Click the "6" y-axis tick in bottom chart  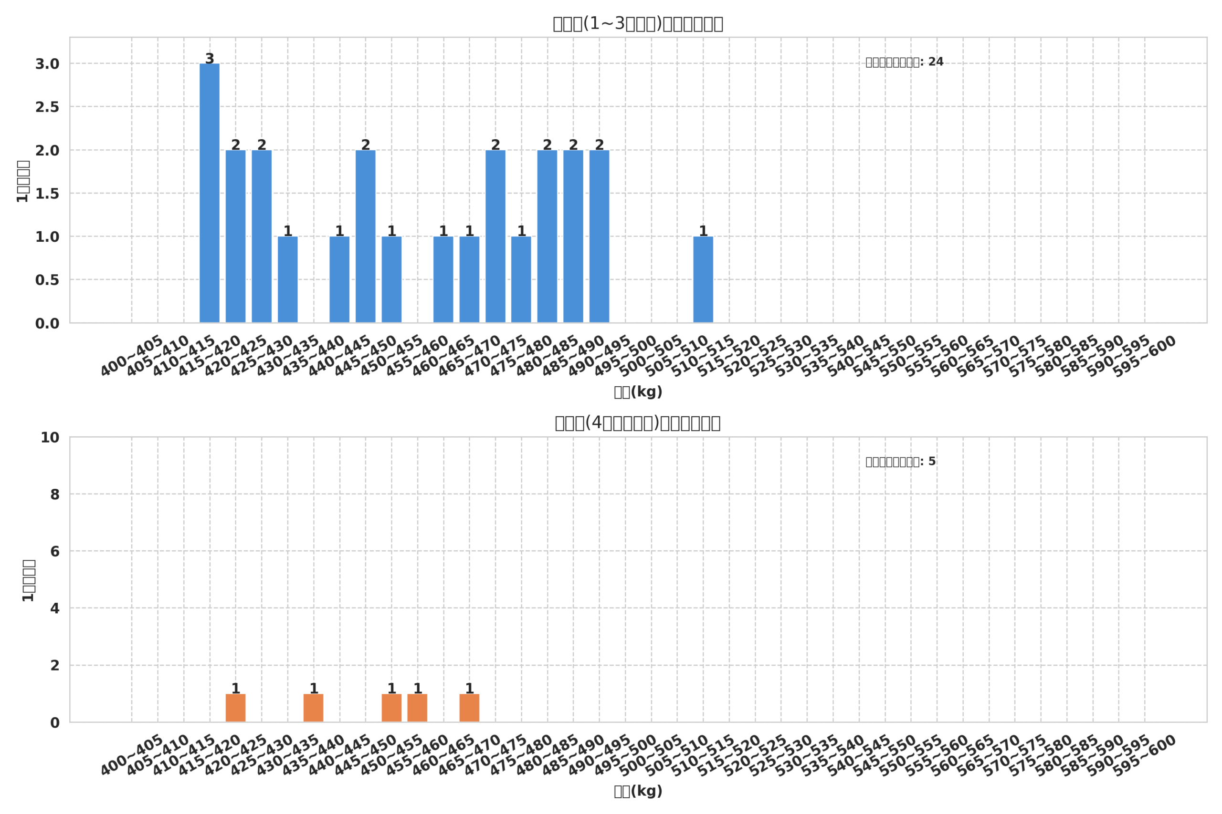pos(54,551)
